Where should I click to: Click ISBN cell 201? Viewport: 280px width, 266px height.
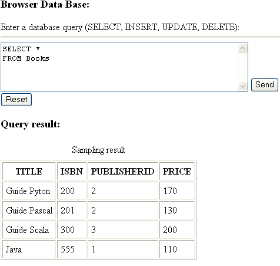72,210
